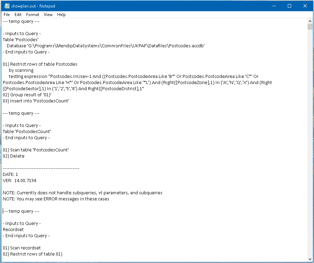Open the Edit menu

click(x=18, y=15)
